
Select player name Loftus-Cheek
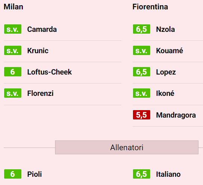49,72
